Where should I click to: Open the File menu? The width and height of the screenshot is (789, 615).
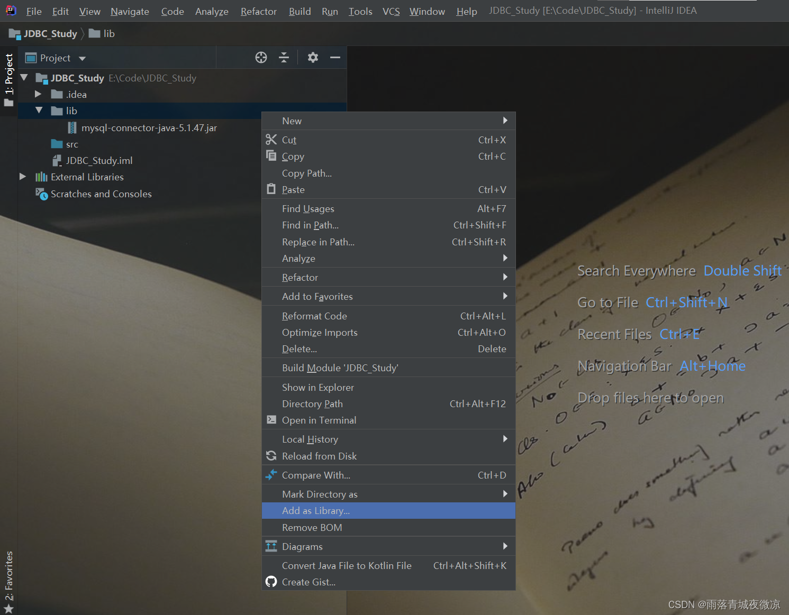pyautogui.click(x=34, y=11)
